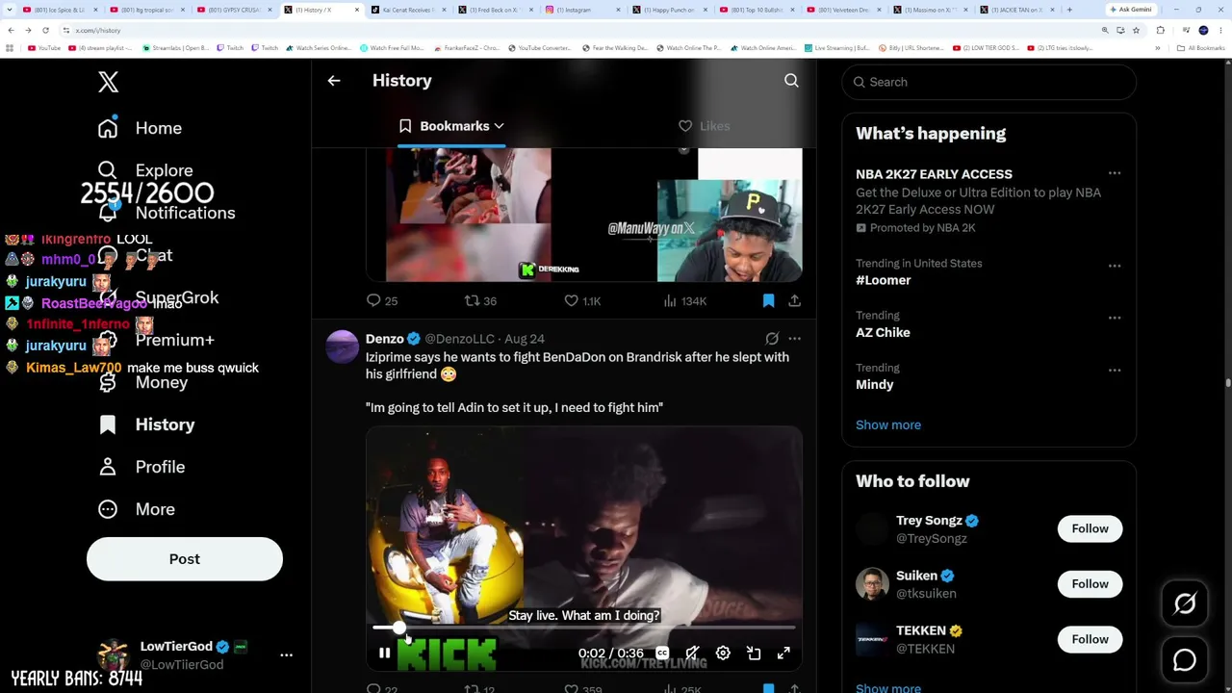Open the Mindy trending topic
The height and width of the screenshot is (693, 1232).
tap(874, 384)
